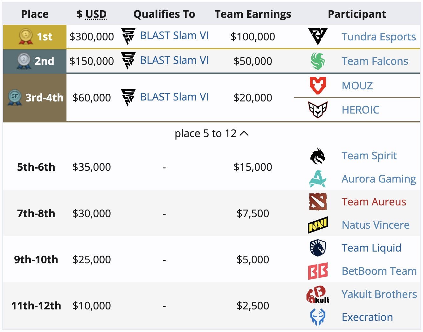Open BLAST Slam VI link in 1st place row
The width and height of the screenshot is (423, 332).
pyautogui.click(x=174, y=36)
